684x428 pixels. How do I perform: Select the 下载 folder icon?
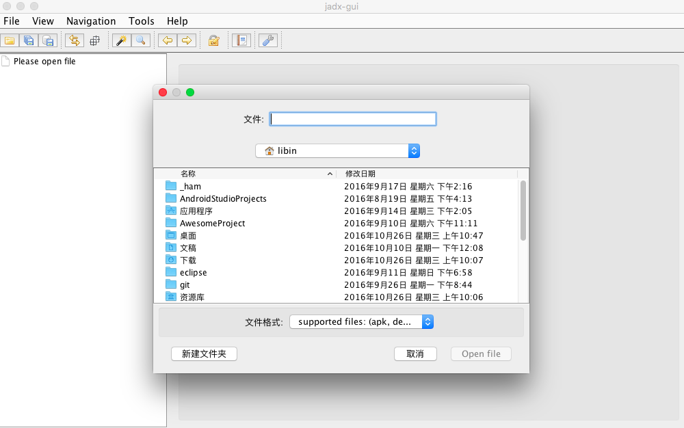click(x=171, y=259)
